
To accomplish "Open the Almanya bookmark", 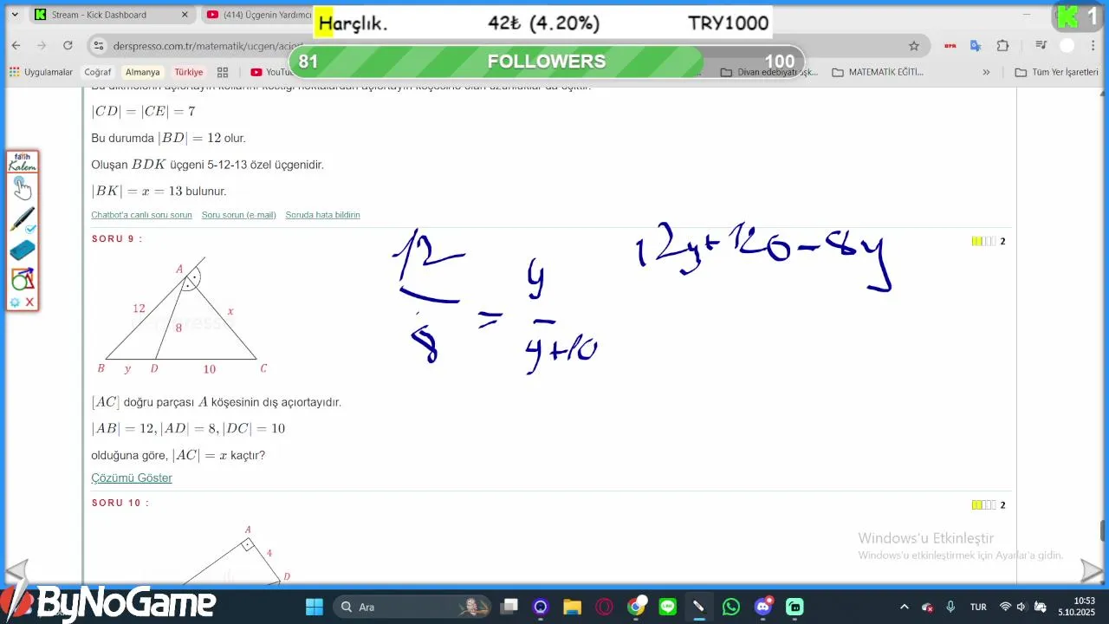I will [x=142, y=72].
